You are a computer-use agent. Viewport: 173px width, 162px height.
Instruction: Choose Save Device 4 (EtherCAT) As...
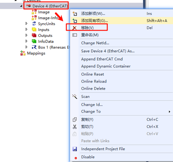[x=108, y=51]
